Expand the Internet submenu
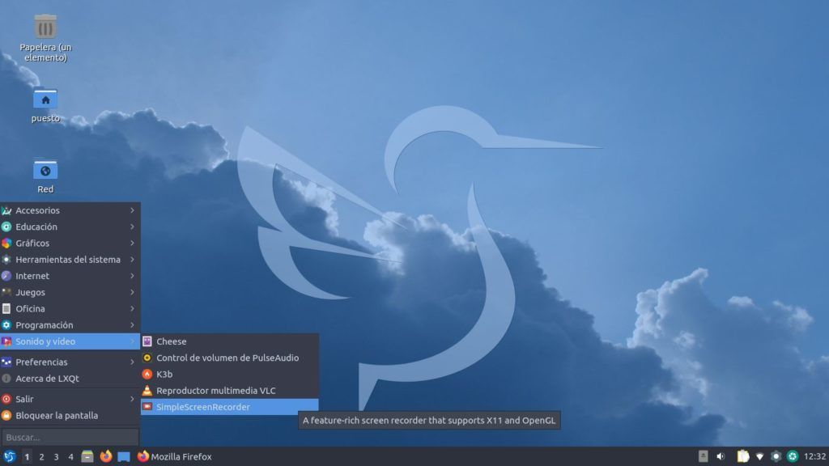Screen dimensions: 829x466 (x=32, y=276)
